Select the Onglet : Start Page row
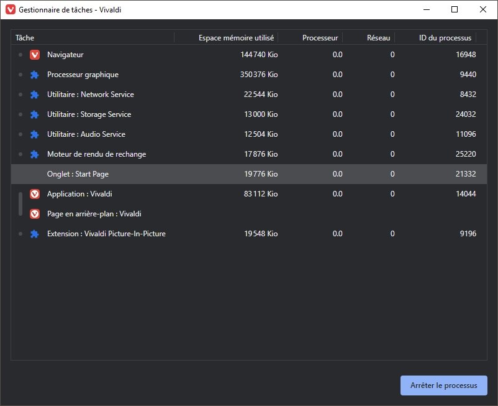This screenshot has height=406, width=498. [x=249, y=174]
